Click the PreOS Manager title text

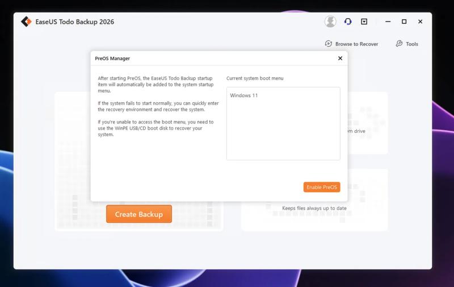(x=112, y=59)
